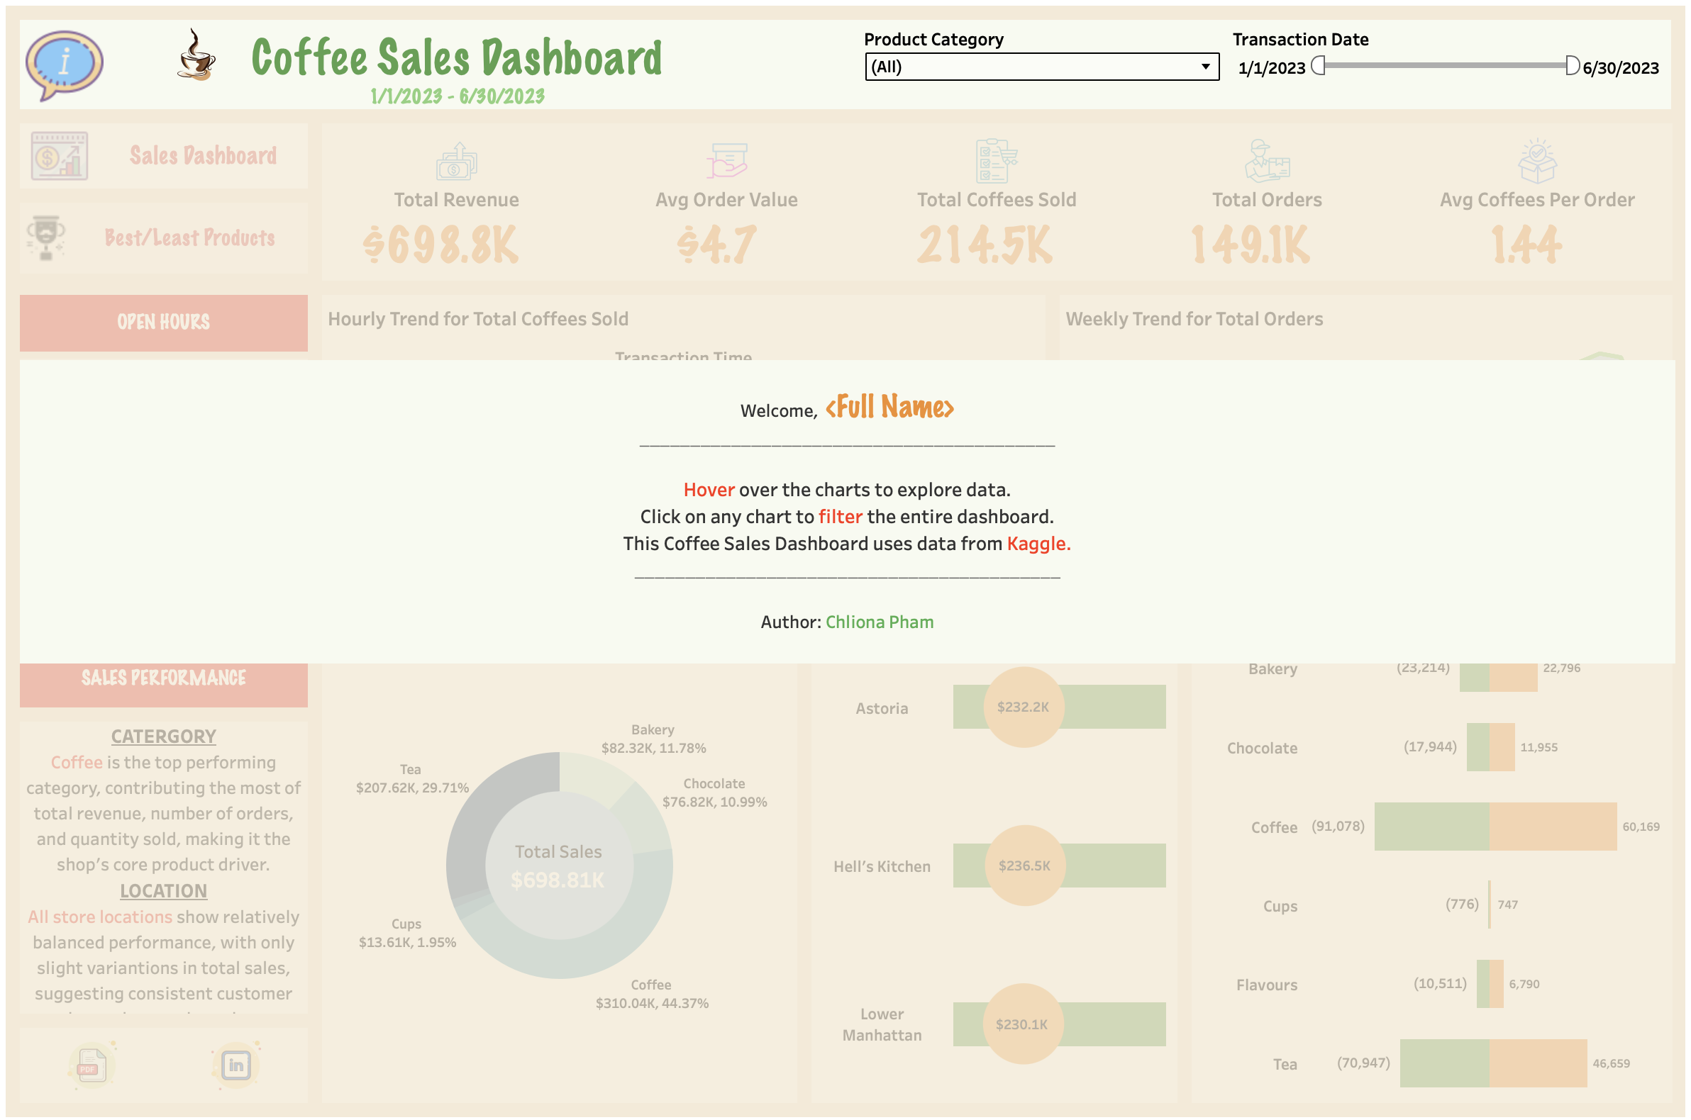The height and width of the screenshot is (1120, 1691).
Task: Click the LinkedIn icon
Action: (236, 1065)
